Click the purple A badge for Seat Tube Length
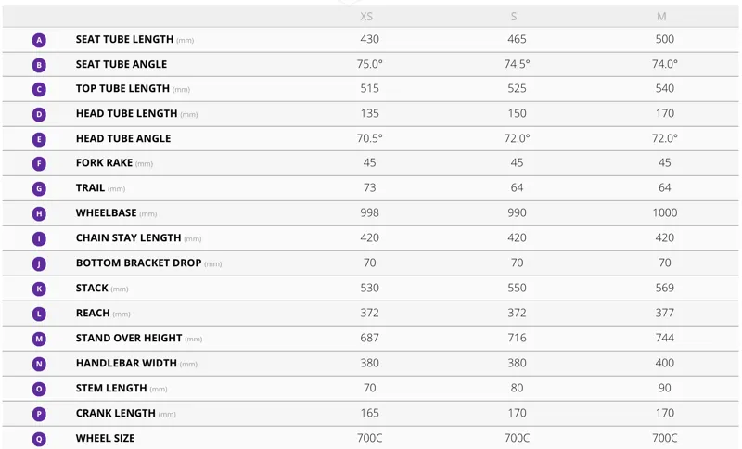The image size is (742, 449). tap(39, 40)
